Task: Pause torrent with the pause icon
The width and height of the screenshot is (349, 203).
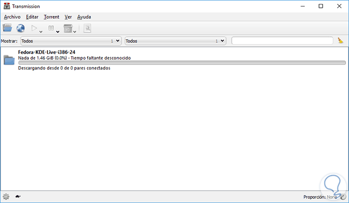Action: click(x=51, y=28)
